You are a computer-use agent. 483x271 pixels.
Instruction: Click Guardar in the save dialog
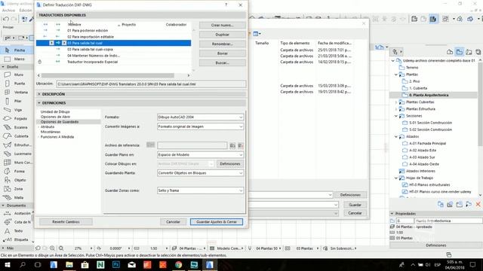(x=355, y=205)
